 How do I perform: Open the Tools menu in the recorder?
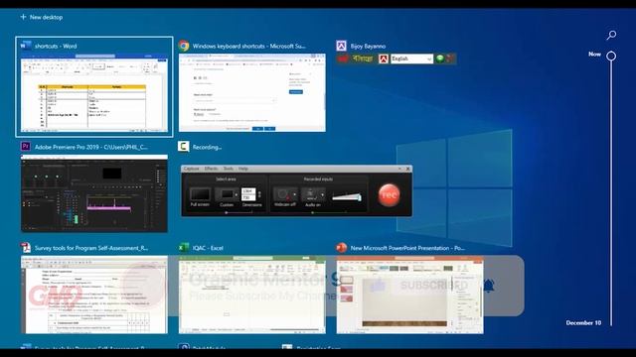tap(229, 169)
